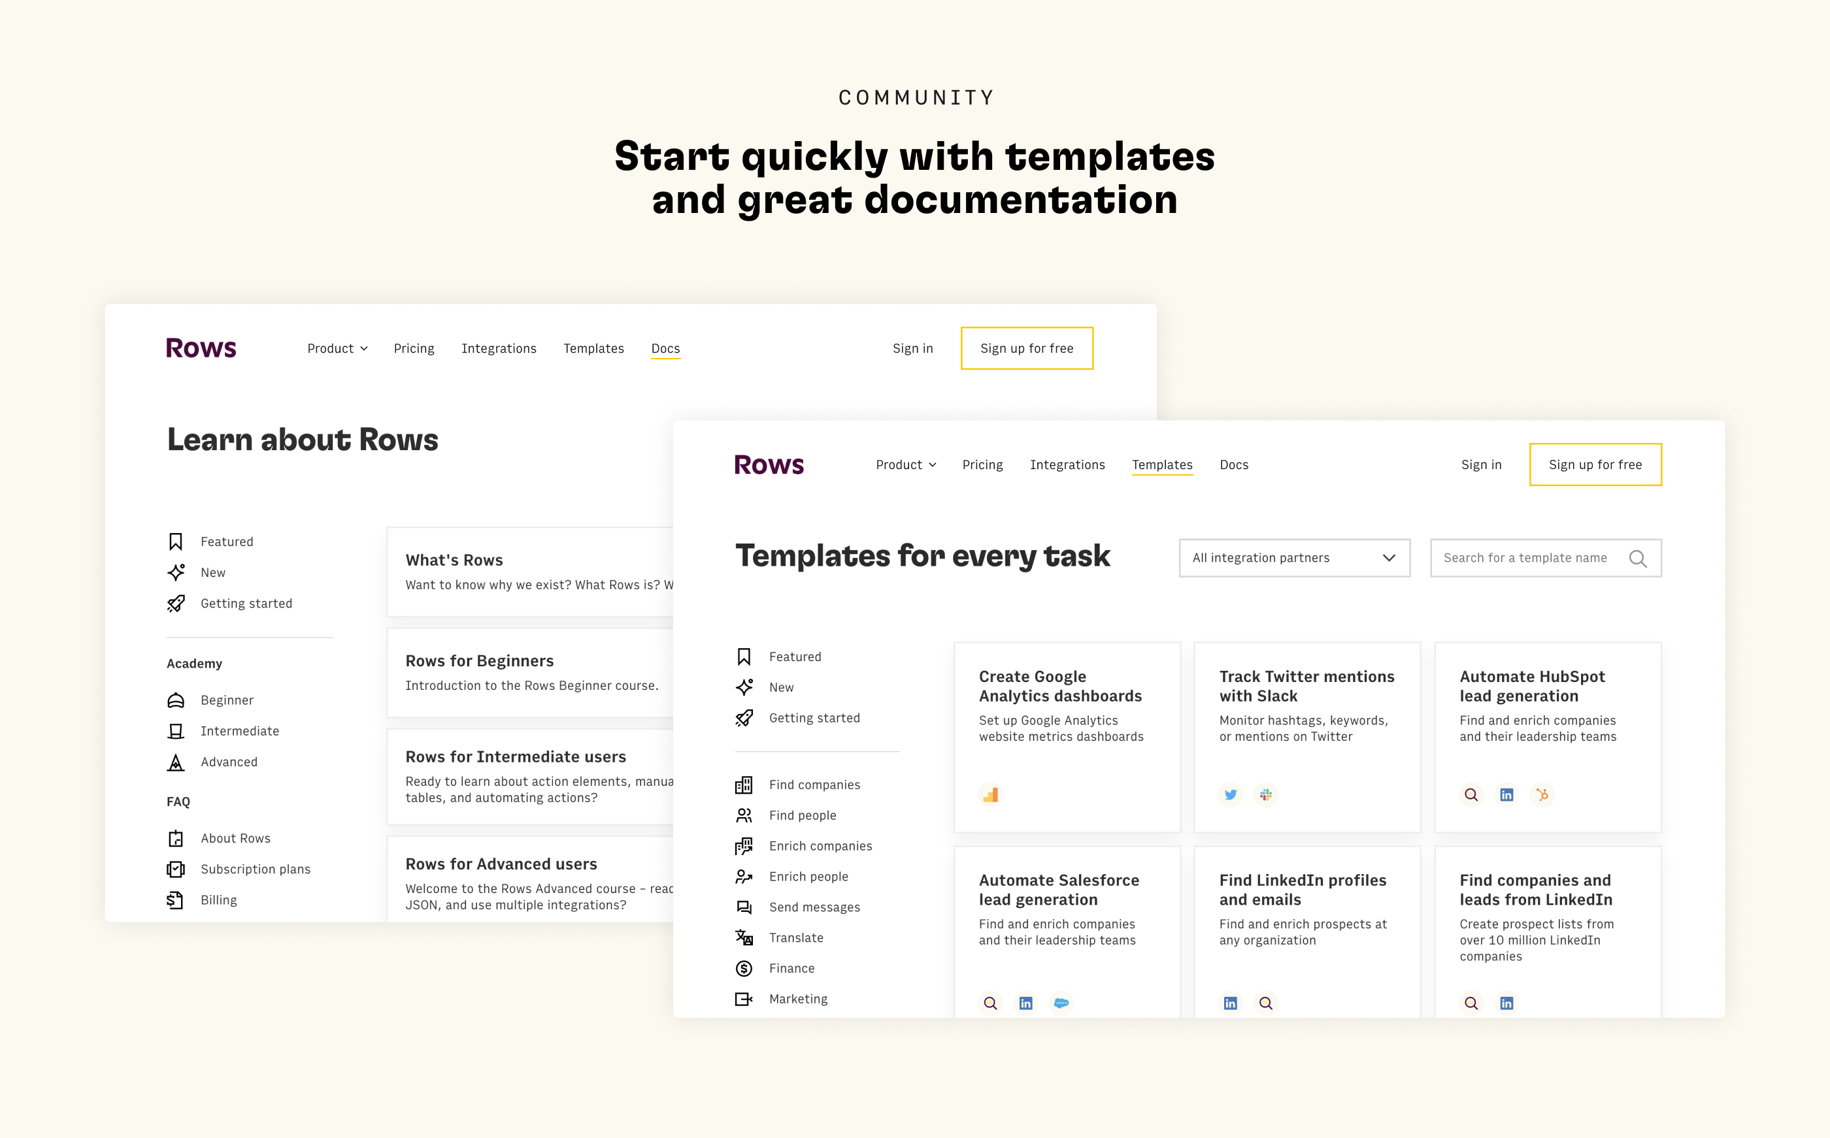The height and width of the screenshot is (1138, 1830).
Task: Click the Find companies building icon
Action: click(x=743, y=785)
